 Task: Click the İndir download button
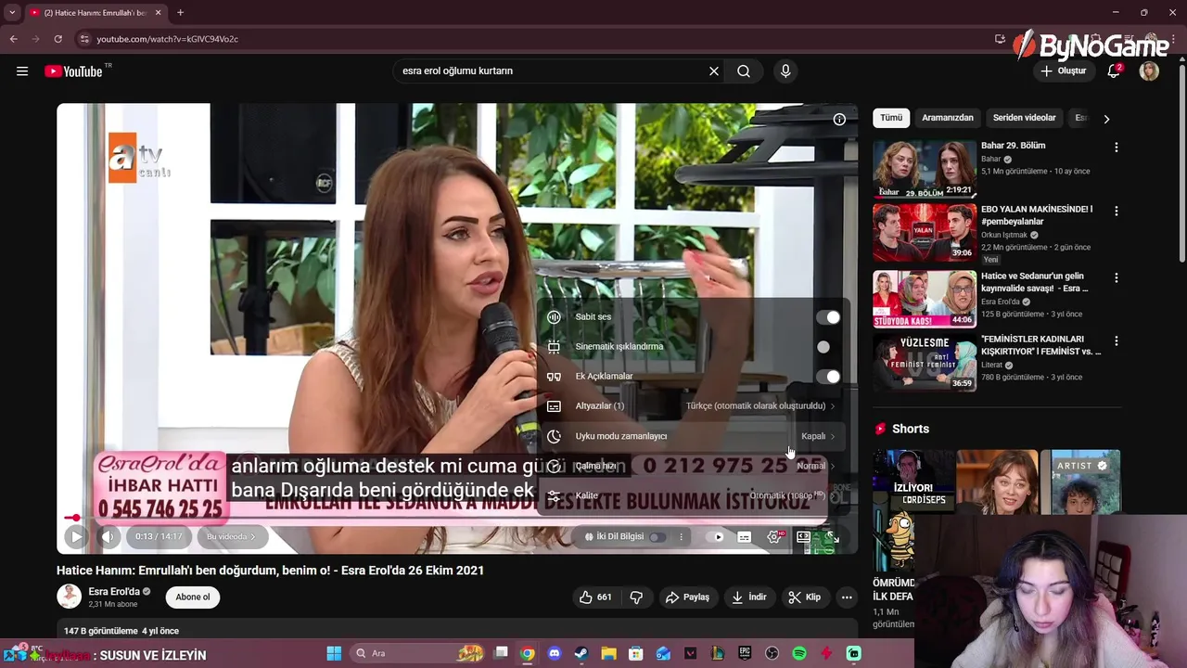pos(749,597)
